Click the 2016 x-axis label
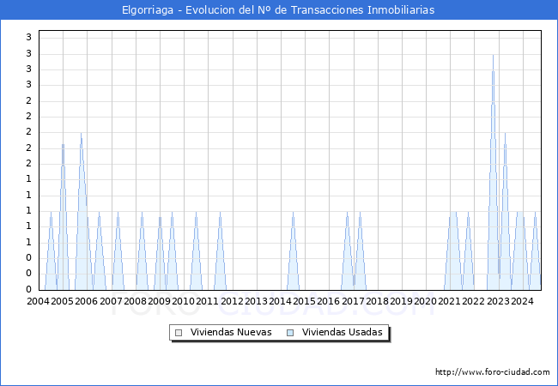558x386 pixels. click(x=328, y=301)
